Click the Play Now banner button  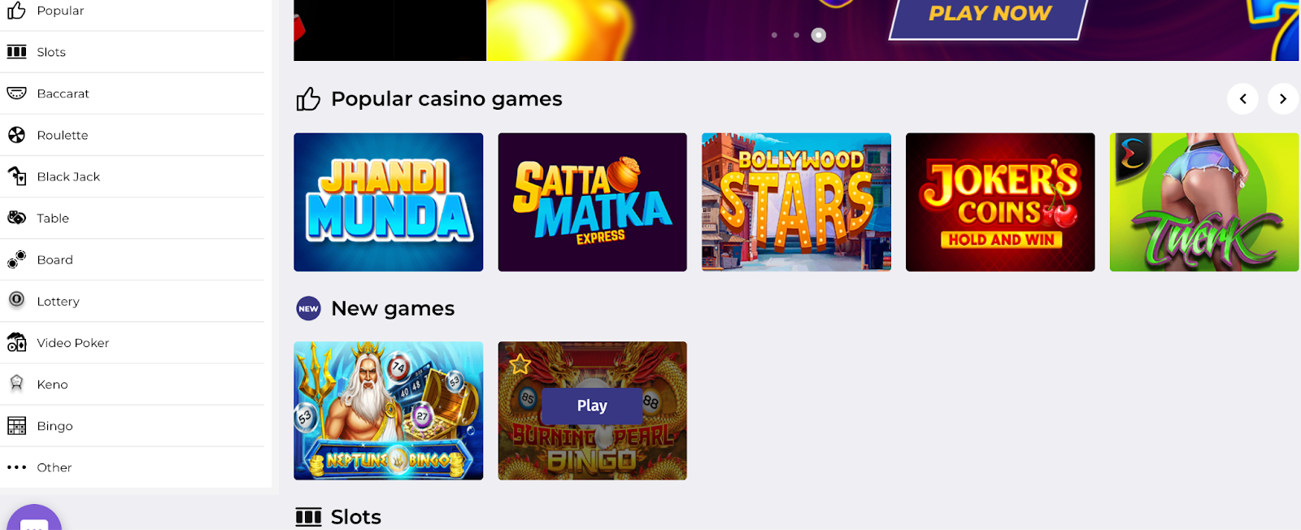[990, 15]
